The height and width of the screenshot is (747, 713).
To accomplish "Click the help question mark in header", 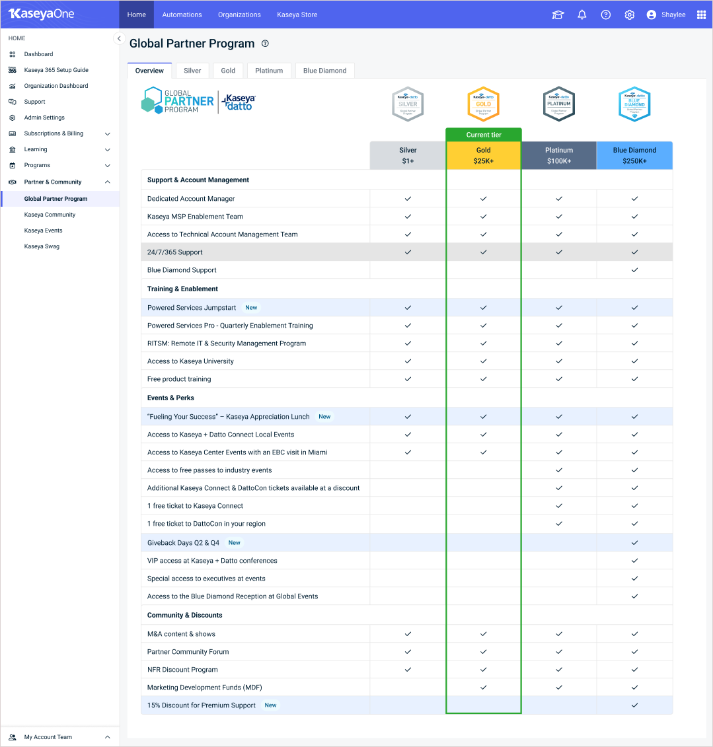I will click(x=606, y=15).
